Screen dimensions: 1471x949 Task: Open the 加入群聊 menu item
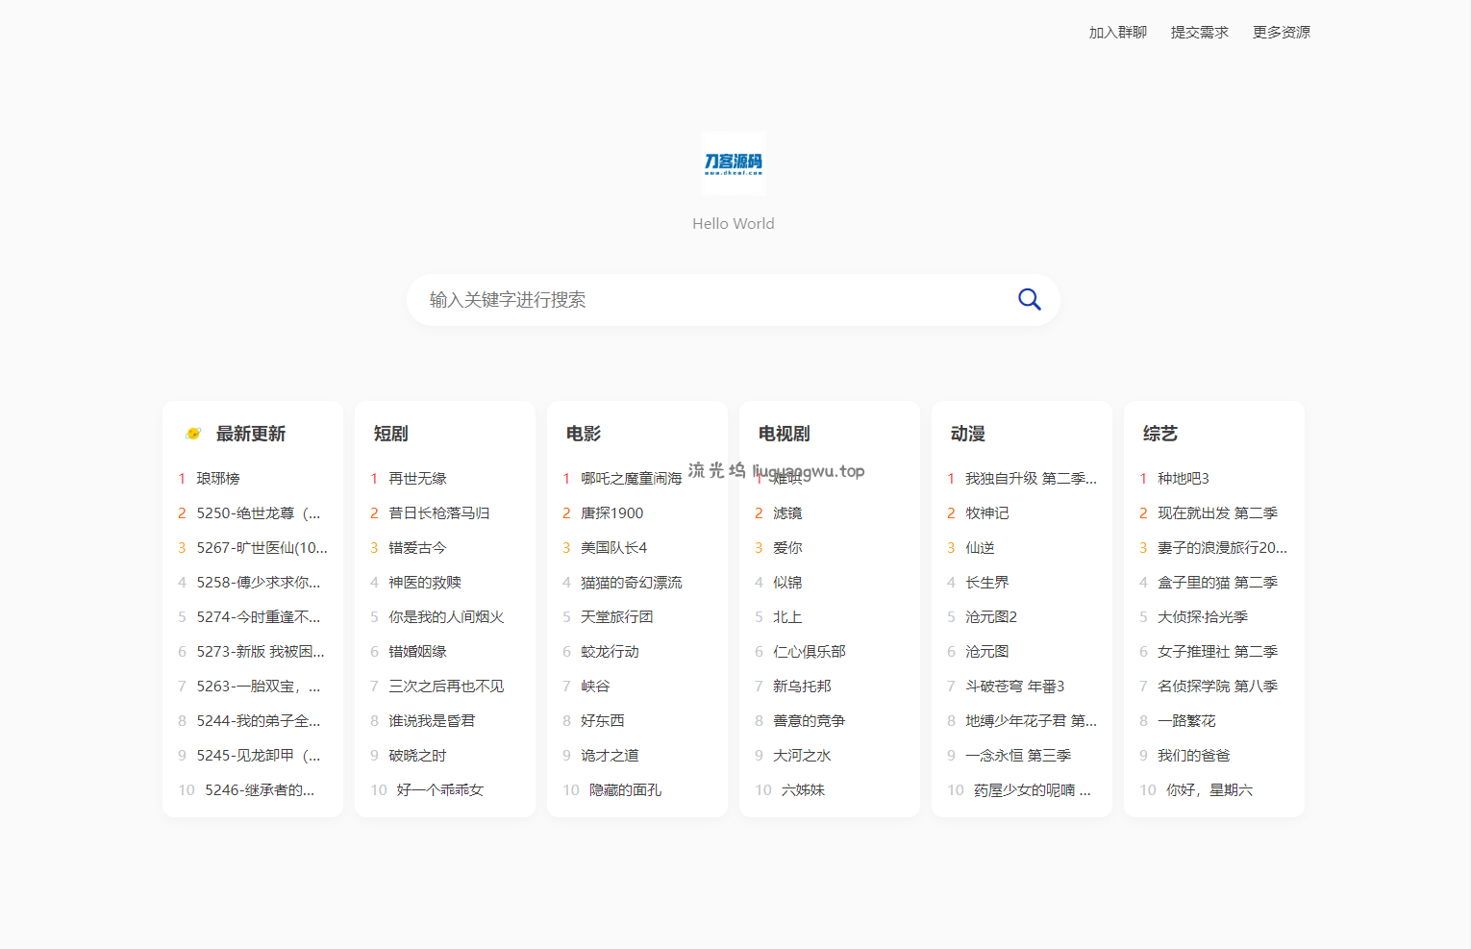click(x=1116, y=32)
